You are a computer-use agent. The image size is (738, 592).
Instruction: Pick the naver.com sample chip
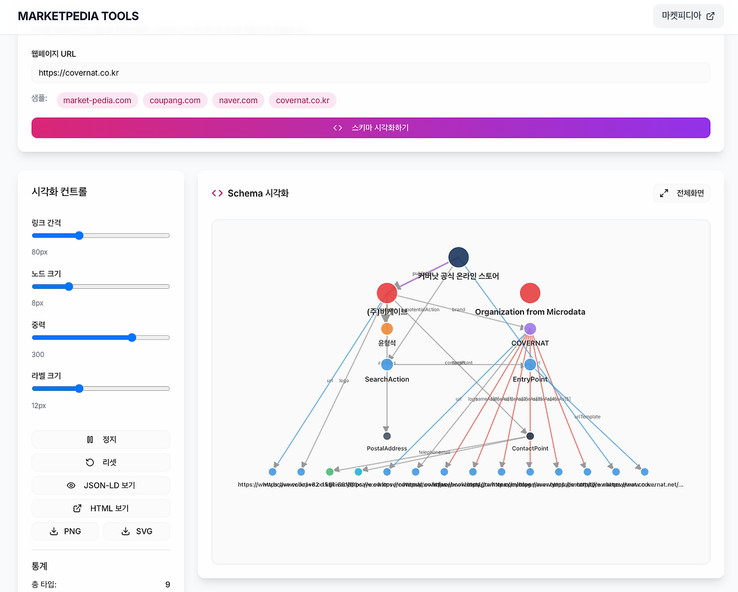238,100
